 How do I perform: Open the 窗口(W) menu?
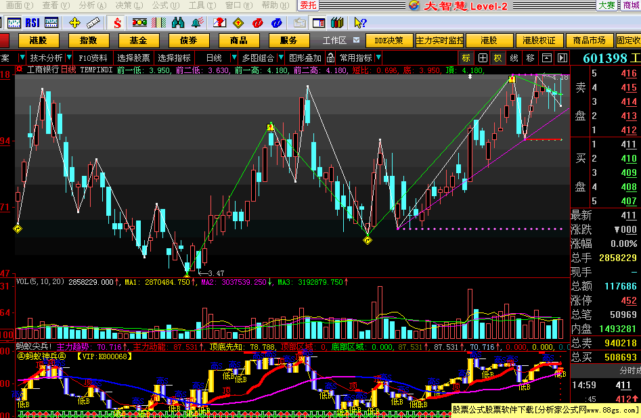click(239, 5)
